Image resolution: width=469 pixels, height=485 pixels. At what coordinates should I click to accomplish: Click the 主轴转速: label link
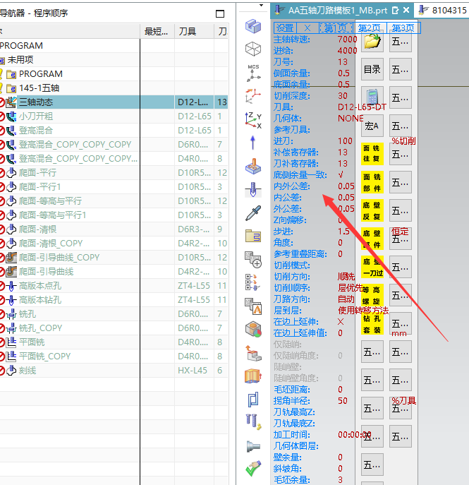(292, 40)
